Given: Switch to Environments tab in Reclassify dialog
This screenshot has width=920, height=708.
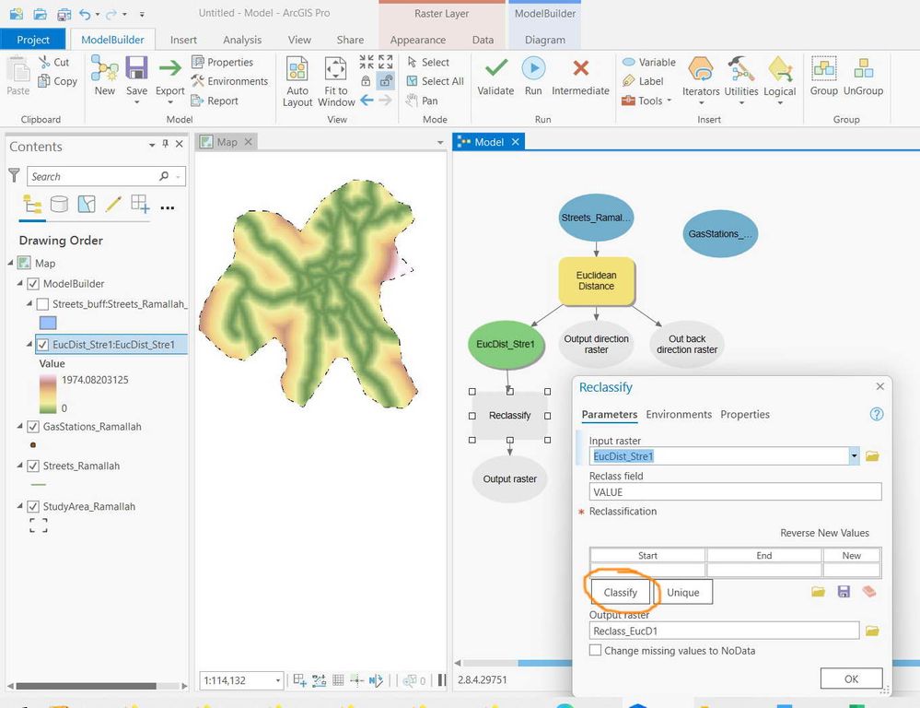Looking at the screenshot, I should pyautogui.click(x=679, y=414).
